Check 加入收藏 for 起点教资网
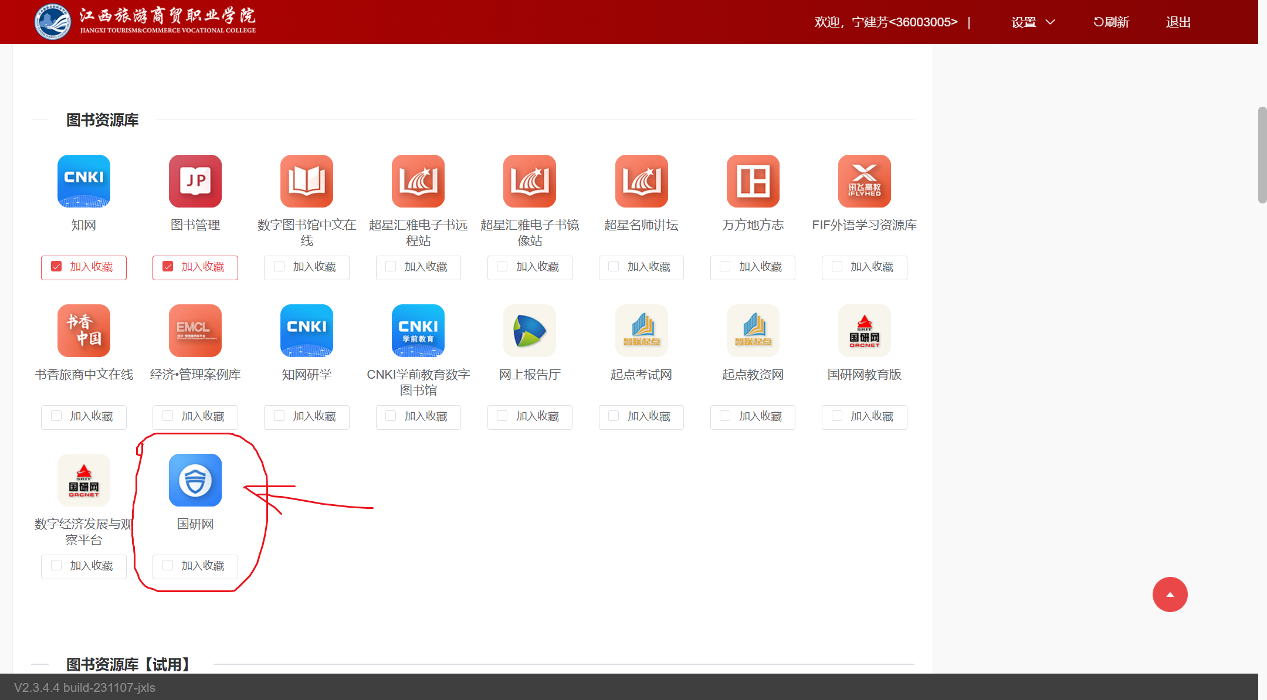1267x700 pixels. (x=725, y=416)
